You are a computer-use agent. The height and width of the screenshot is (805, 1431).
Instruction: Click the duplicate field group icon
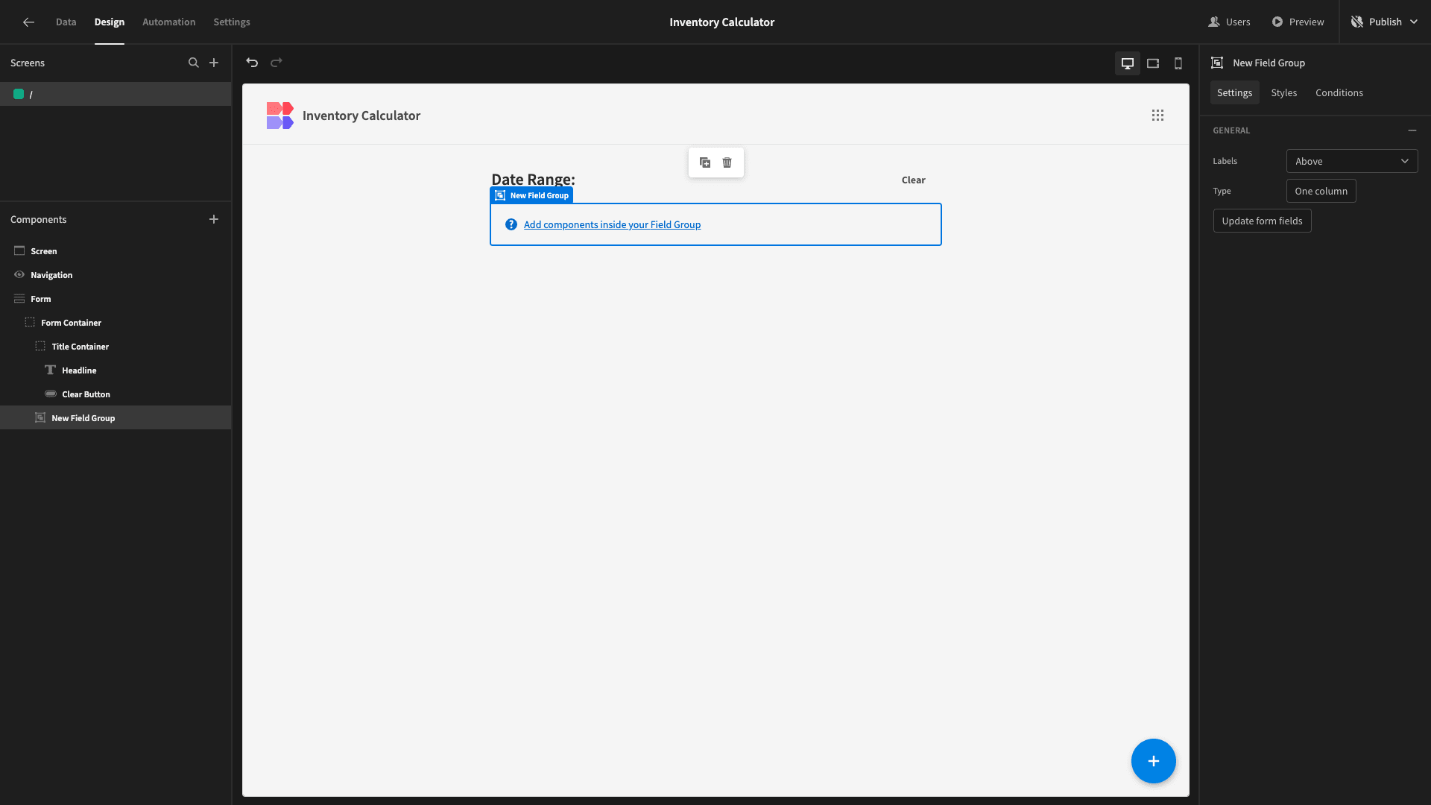coord(706,162)
